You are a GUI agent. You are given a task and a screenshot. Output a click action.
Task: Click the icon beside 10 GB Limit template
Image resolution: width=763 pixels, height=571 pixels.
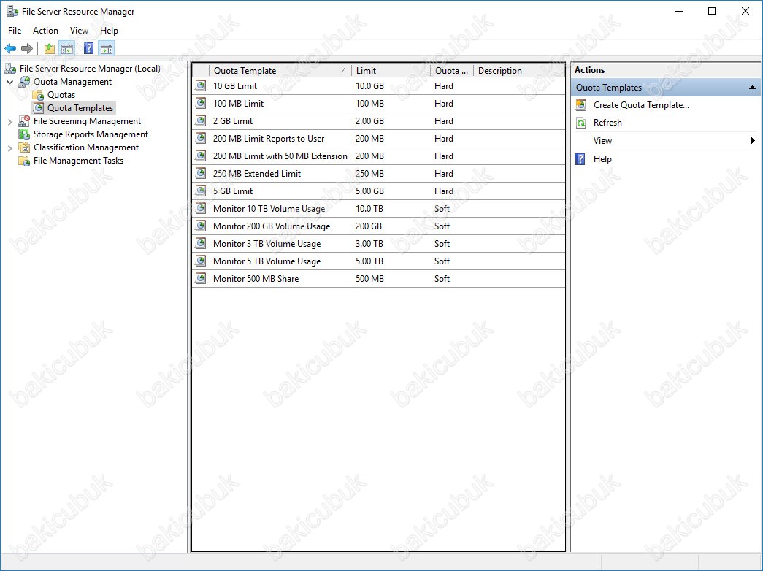[x=201, y=86]
